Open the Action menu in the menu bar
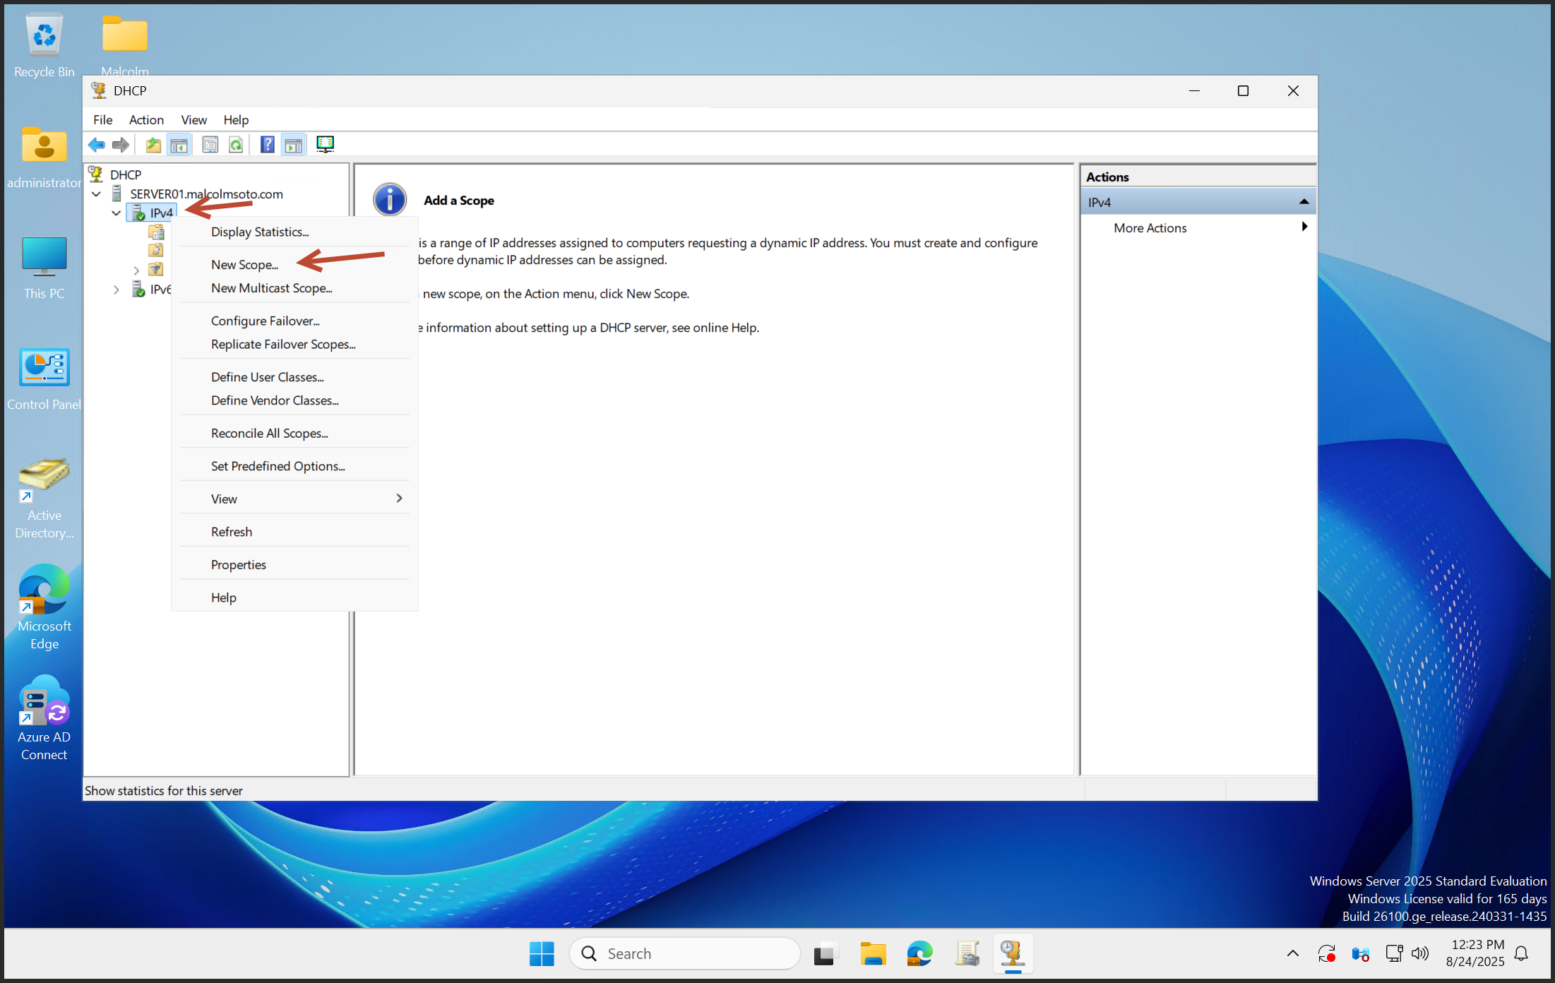 coord(145,120)
